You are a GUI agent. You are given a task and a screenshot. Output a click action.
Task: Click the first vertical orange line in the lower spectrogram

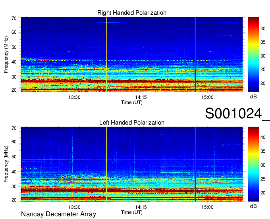[x=107, y=164]
